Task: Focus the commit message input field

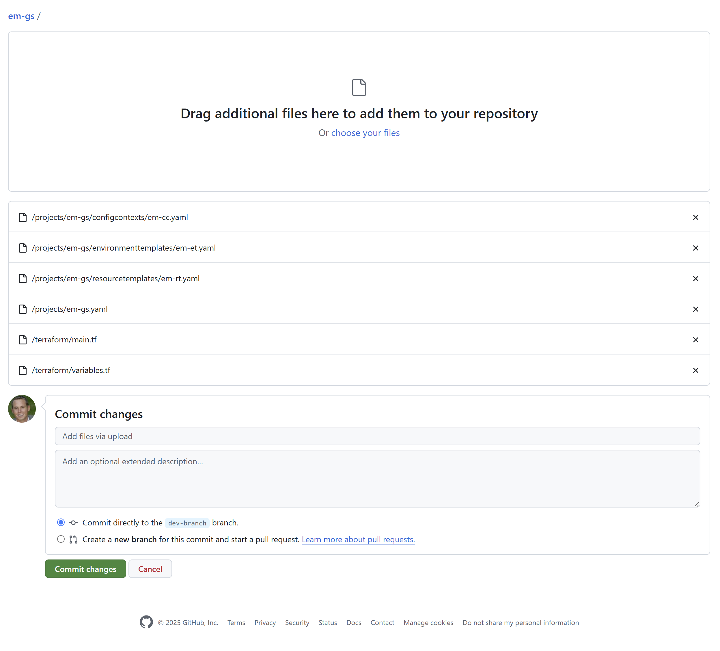Action: (x=377, y=436)
